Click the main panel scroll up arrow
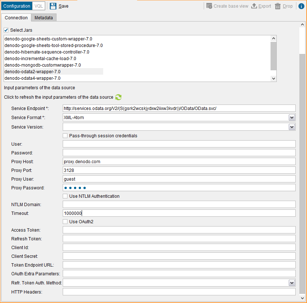 (x=302, y=24)
